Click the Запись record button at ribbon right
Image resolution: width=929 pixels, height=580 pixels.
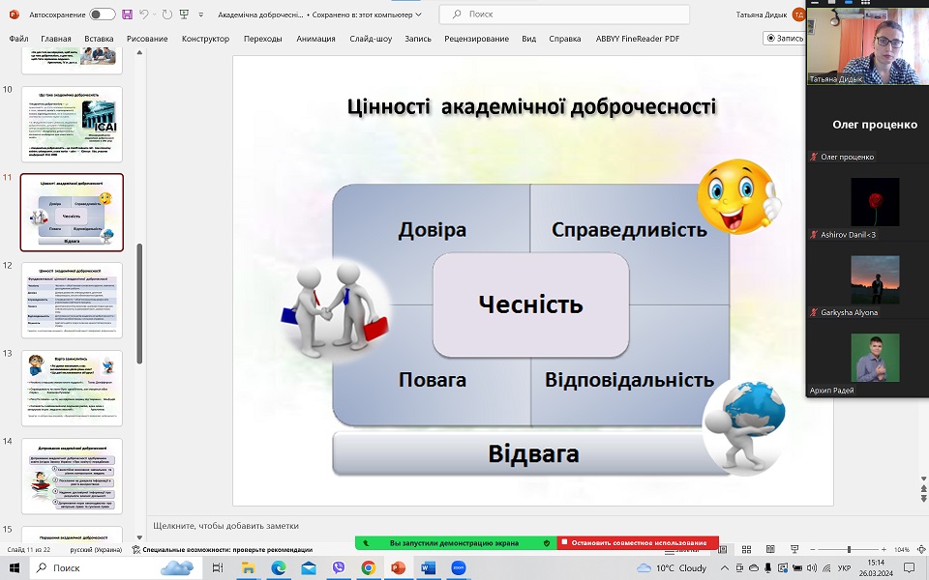tap(784, 38)
